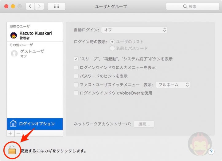Screen dimensions: 222x161
Task: Go back with the left chevron button
Action: pyautogui.click(x=30, y=6)
